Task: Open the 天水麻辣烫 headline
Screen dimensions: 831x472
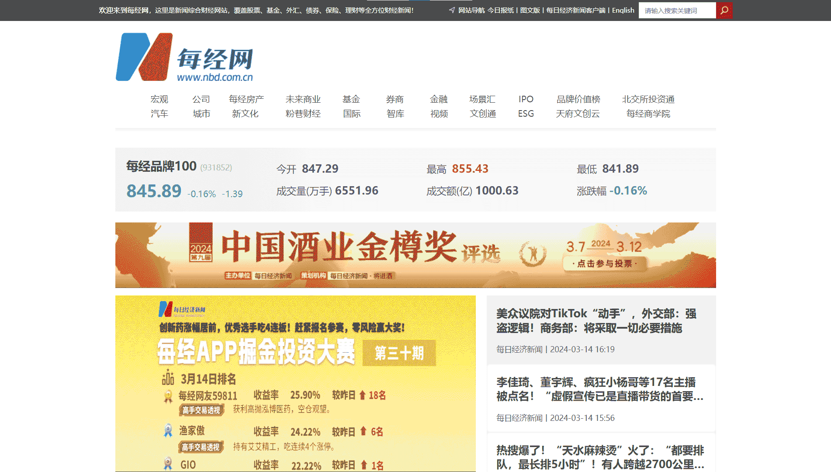Action: coord(600,457)
